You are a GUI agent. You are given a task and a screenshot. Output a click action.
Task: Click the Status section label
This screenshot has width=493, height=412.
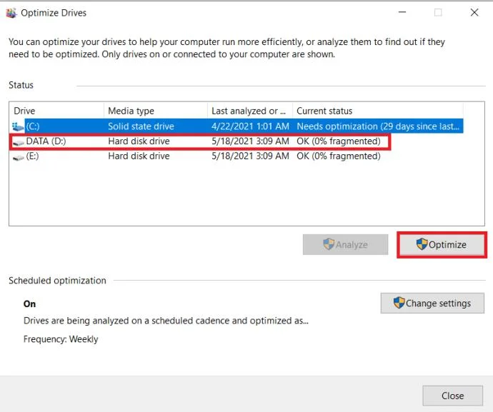tap(21, 85)
